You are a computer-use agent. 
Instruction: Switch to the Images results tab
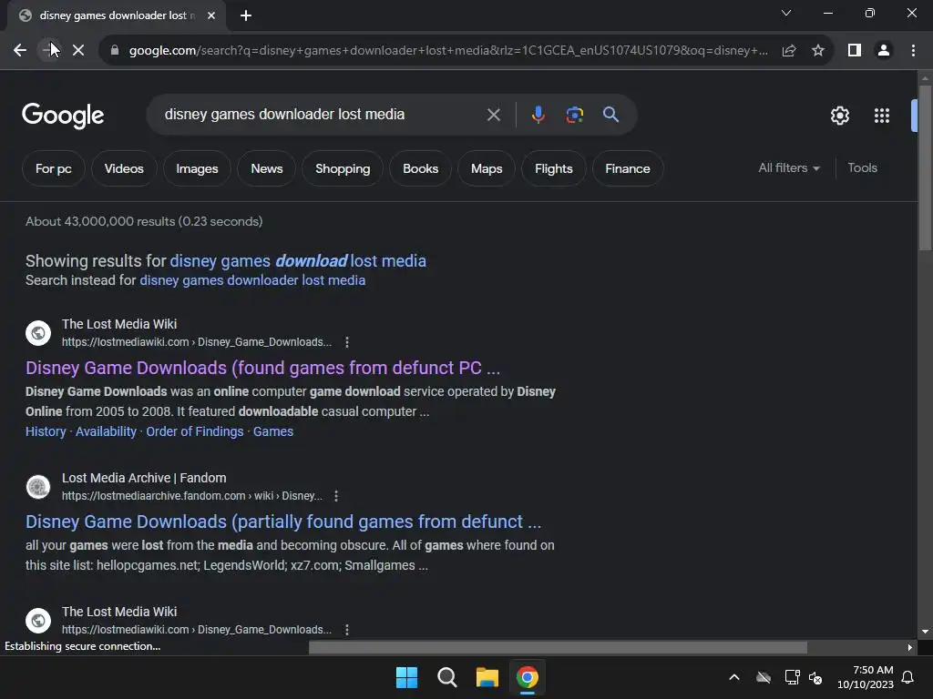(x=197, y=168)
